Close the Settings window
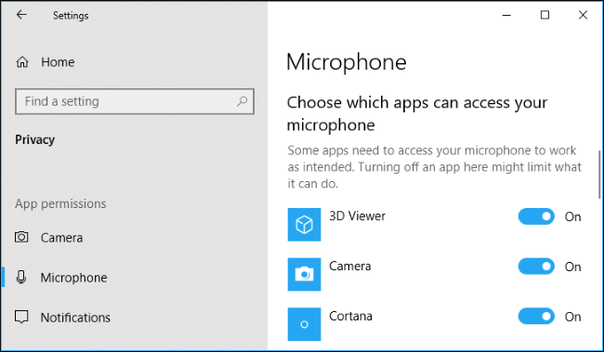Viewport: 604px width, 352px height. (x=583, y=15)
